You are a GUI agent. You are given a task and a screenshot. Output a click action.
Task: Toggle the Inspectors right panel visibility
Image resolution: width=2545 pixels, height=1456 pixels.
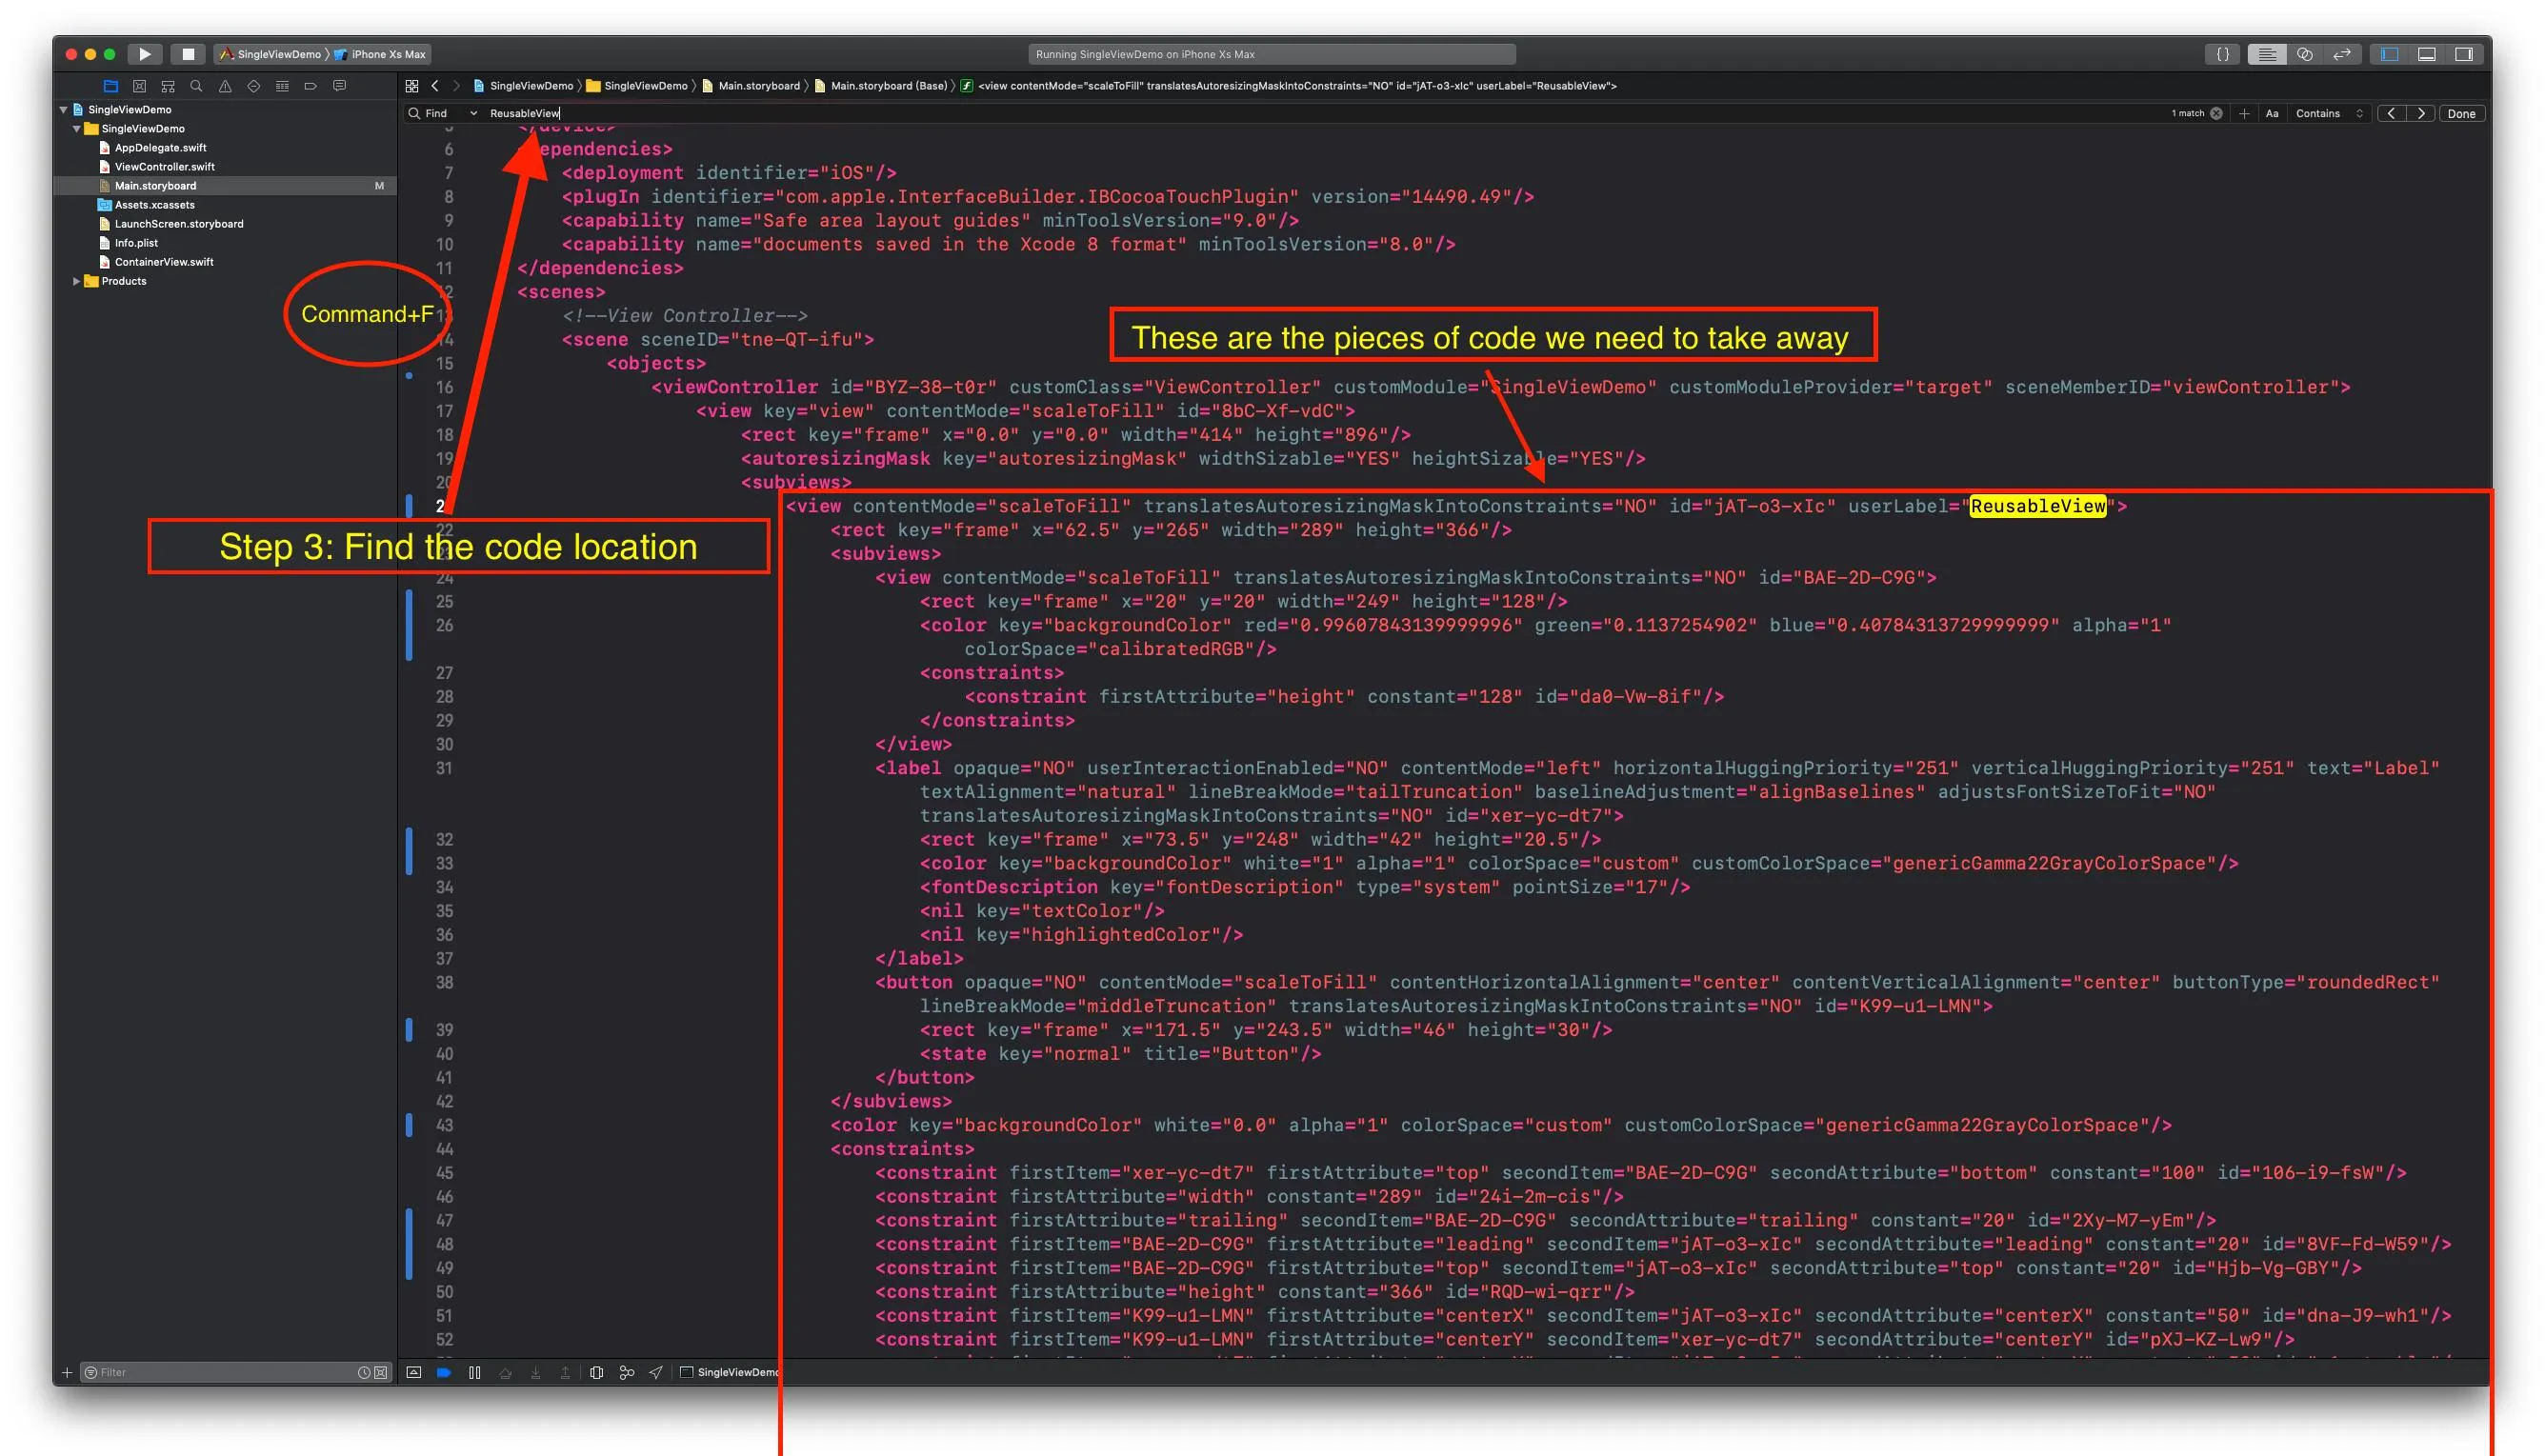pos(2463,54)
